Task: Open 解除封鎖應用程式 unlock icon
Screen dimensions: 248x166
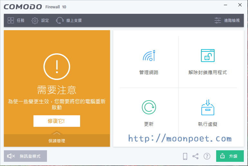Action: point(208,56)
